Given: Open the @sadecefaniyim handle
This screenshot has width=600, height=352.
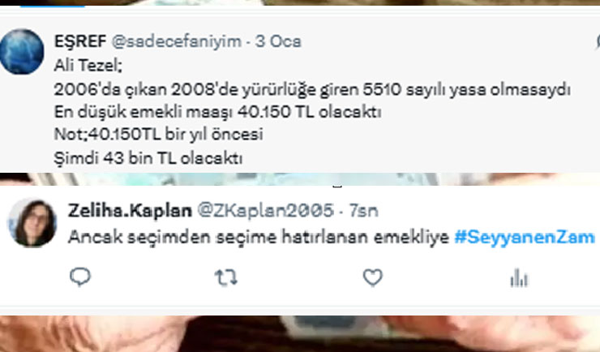Looking at the screenshot, I should (177, 41).
